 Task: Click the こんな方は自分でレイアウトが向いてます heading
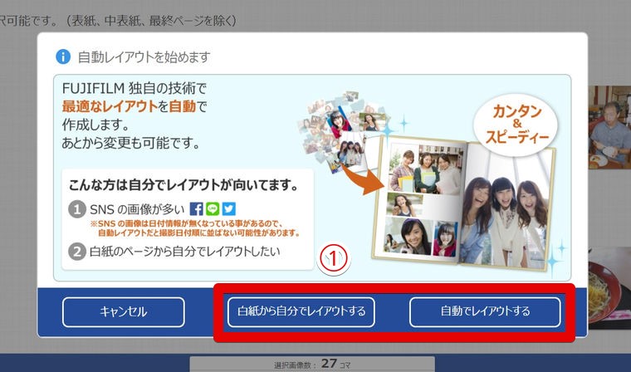183,185
